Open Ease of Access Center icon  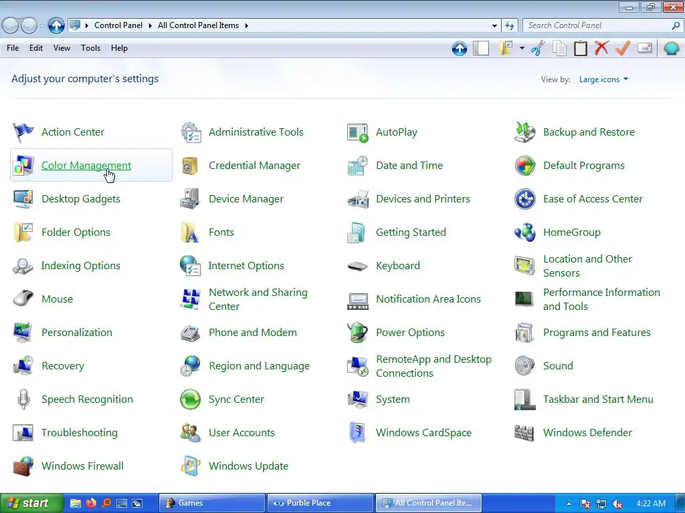524,199
